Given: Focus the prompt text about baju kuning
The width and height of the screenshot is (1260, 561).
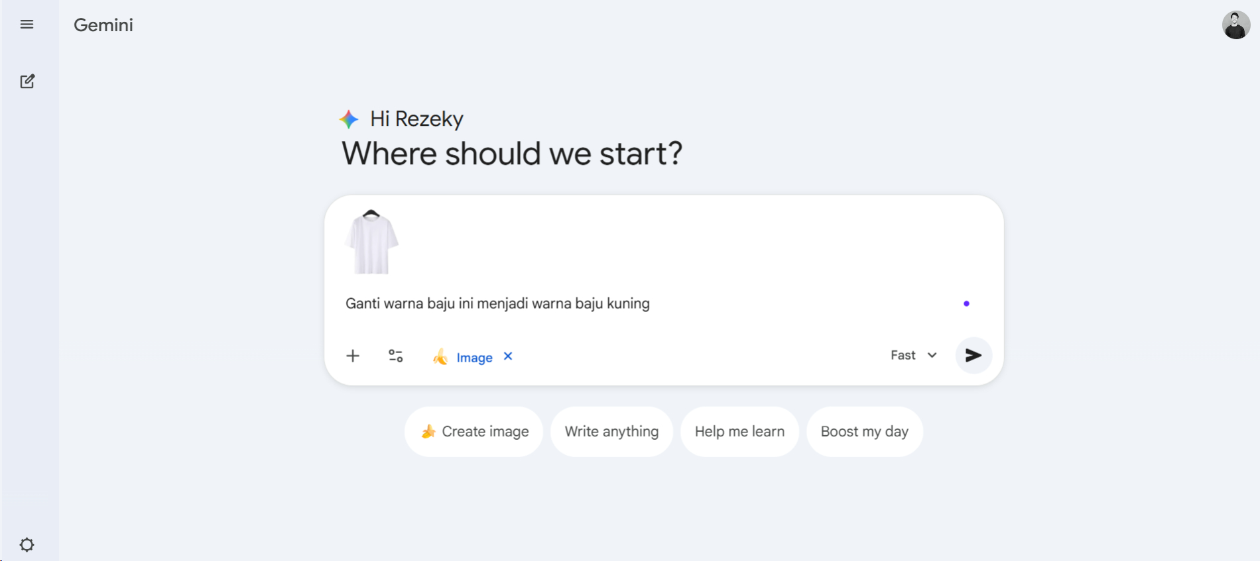Looking at the screenshot, I should [497, 303].
